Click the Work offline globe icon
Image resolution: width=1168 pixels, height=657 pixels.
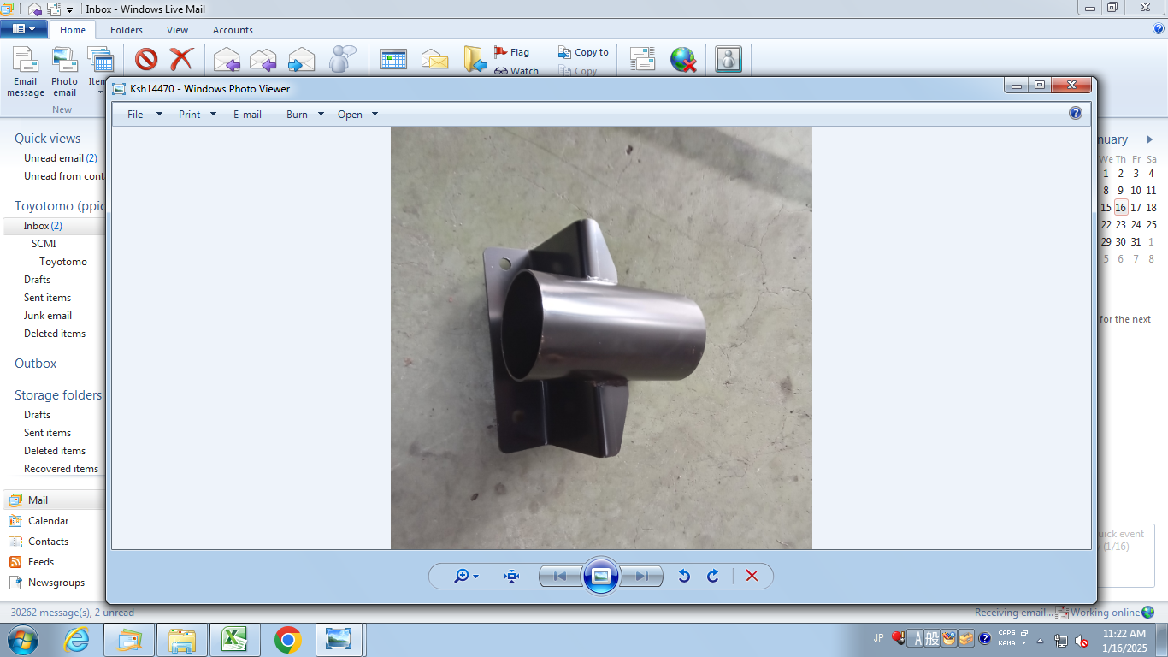pos(683,59)
